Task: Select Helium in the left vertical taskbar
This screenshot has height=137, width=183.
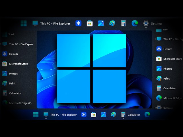Action: 10,54
